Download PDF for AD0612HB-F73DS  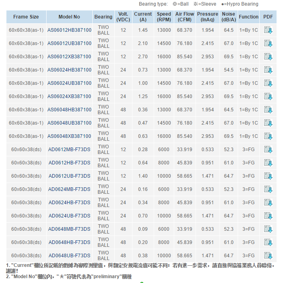(x=268, y=163)
